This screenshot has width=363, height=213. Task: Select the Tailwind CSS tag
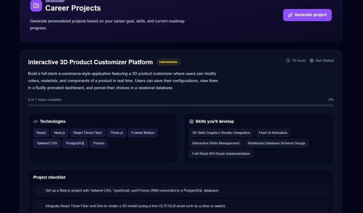point(47,143)
